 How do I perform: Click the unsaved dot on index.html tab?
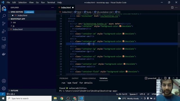[x=73, y=8]
